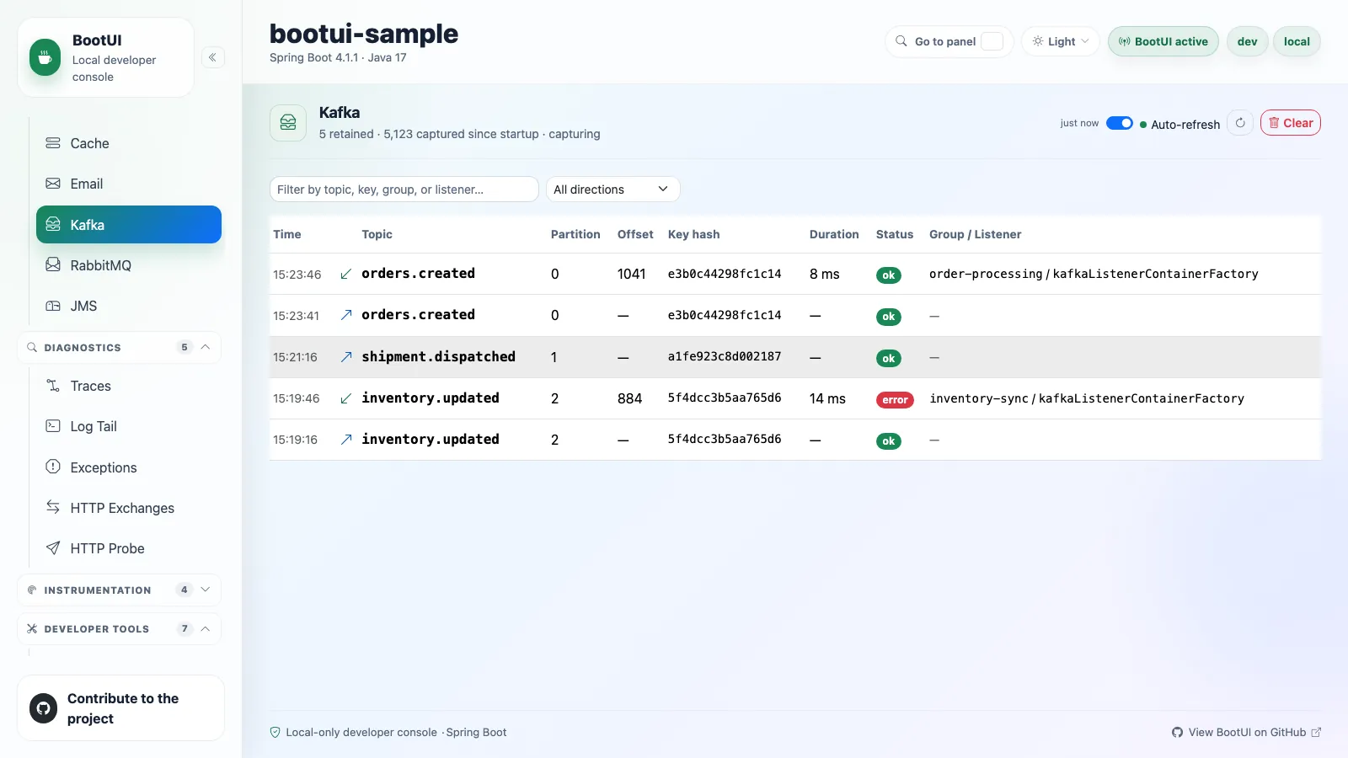
Task: Toggle the Auto-refresh switch off
Action: 1119,123
